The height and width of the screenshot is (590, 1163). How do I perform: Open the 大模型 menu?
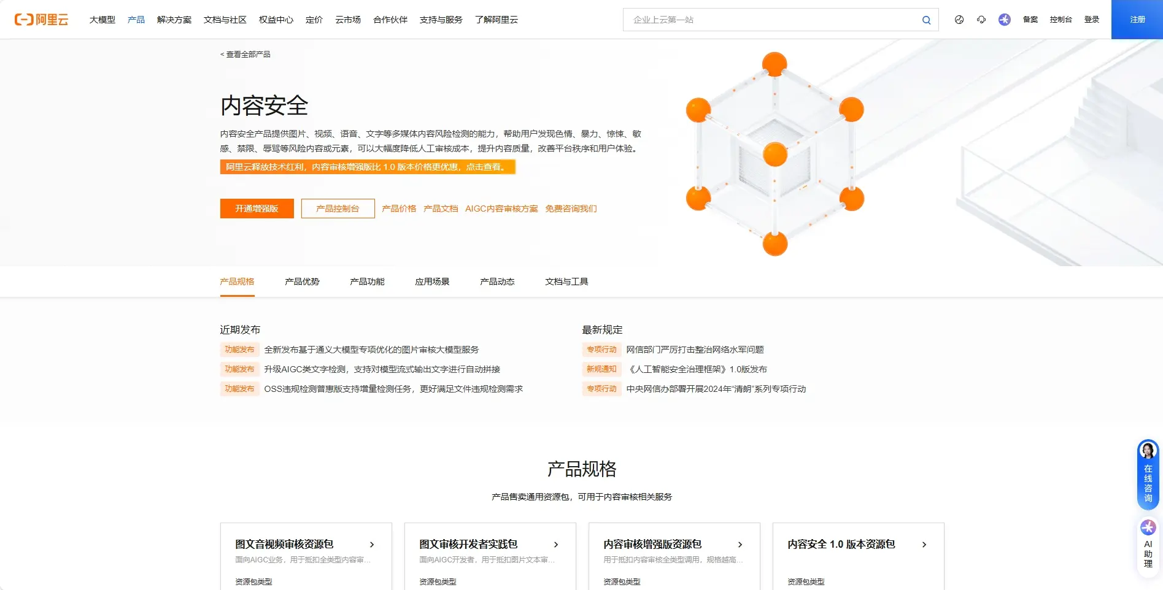click(102, 20)
